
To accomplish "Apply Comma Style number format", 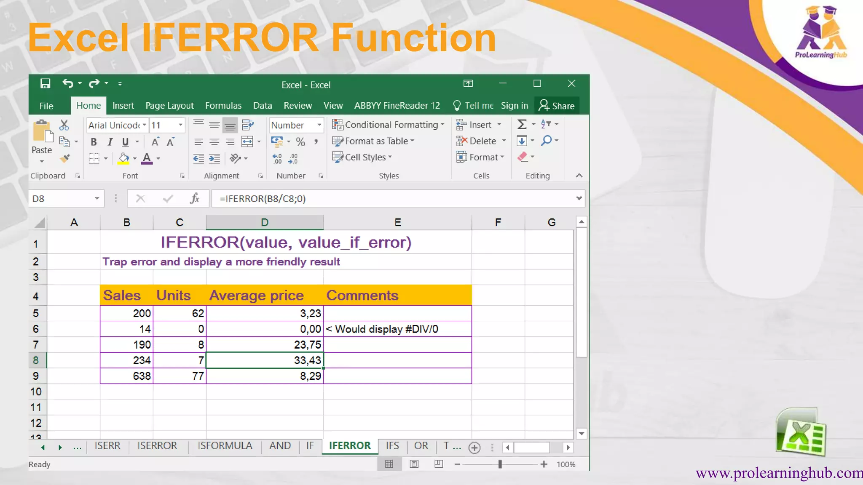I will (x=316, y=142).
